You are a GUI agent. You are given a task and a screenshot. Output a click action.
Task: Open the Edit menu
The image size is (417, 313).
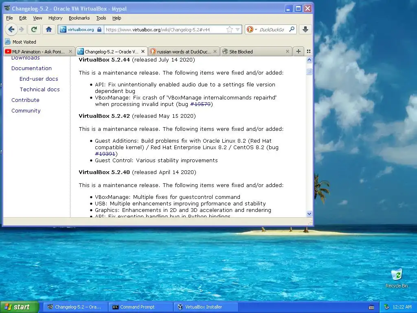point(23,18)
